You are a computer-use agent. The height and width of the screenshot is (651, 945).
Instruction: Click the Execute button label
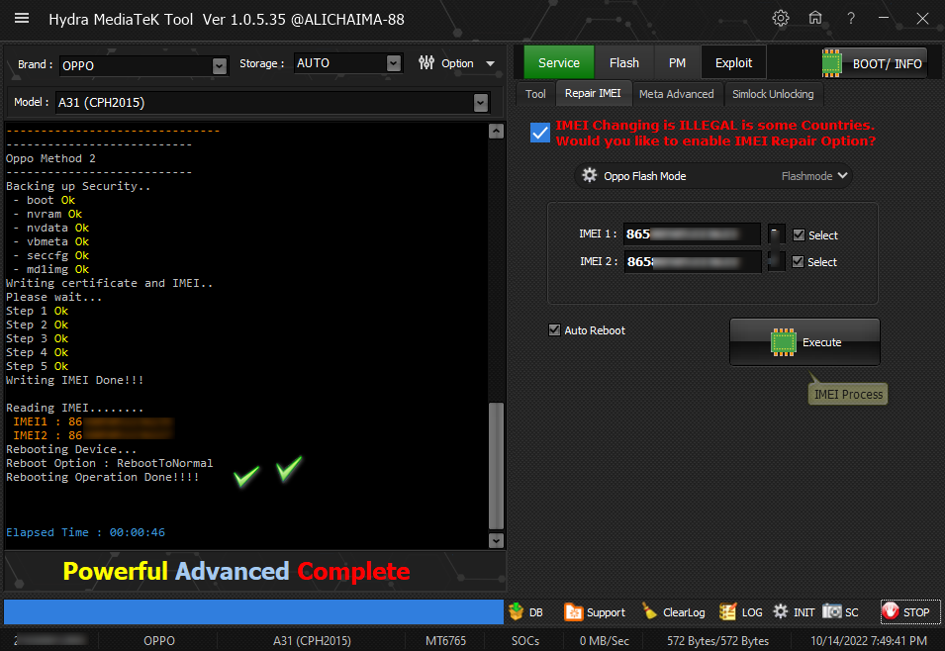[821, 342]
